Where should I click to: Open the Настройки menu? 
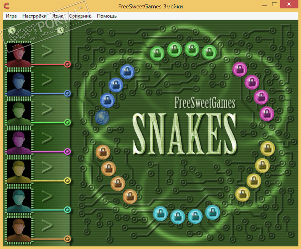click(x=34, y=16)
